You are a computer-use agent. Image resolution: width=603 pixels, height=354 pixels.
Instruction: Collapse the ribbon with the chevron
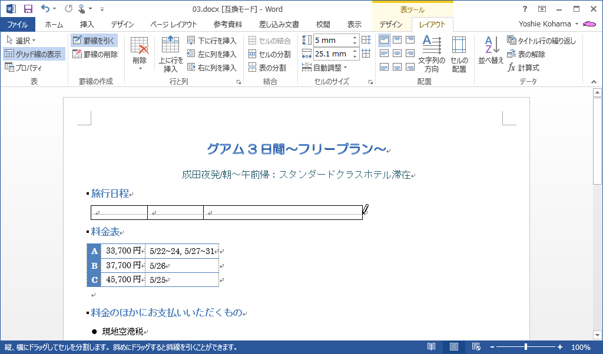click(594, 82)
